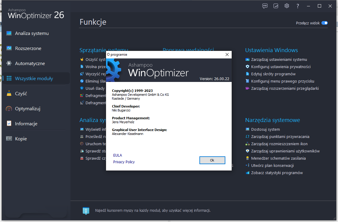This screenshot has height=222, width=338.
Task: Toggle the Przełącz widok switch
Action: pyautogui.click(x=324, y=23)
